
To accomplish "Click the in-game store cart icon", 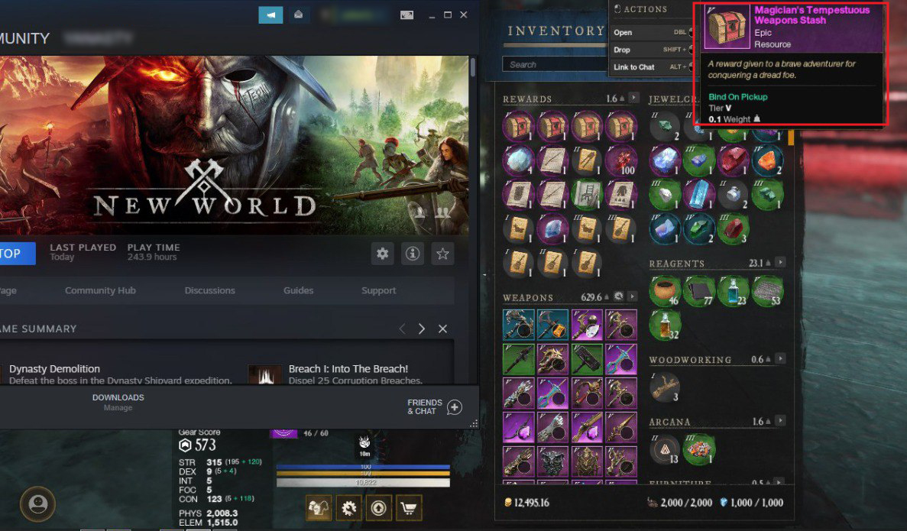I will [x=408, y=508].
